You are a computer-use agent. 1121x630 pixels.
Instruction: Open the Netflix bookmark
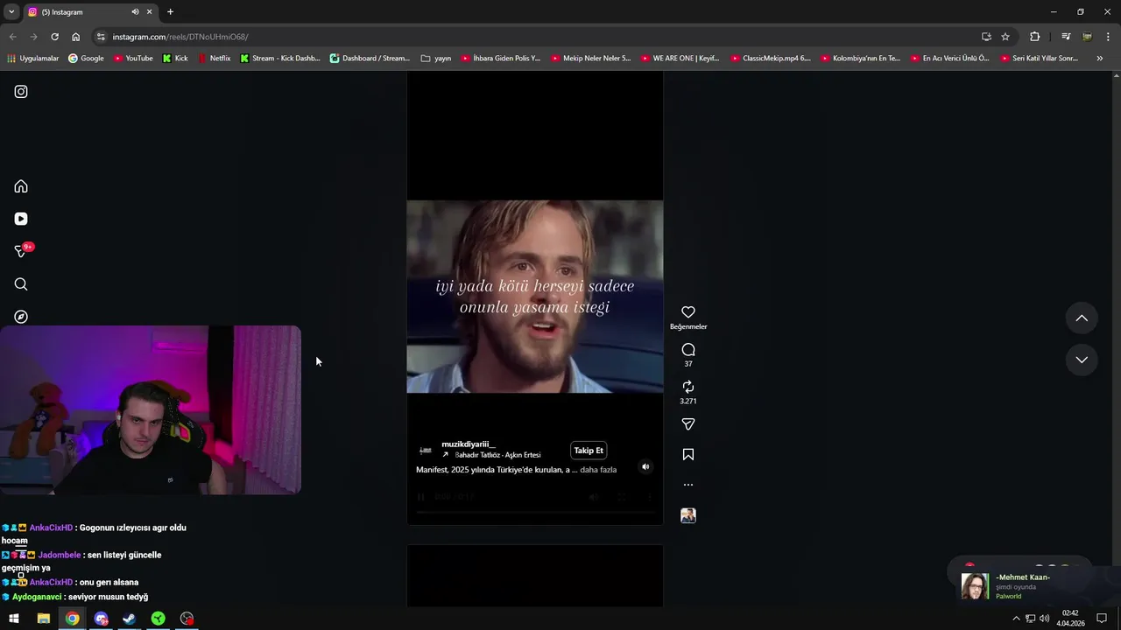pyautogui.click(x=215, y=59)
